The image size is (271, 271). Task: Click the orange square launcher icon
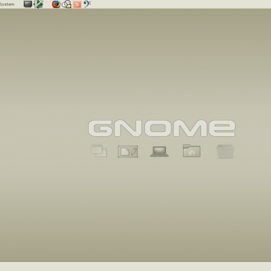[x=77, y=4]
